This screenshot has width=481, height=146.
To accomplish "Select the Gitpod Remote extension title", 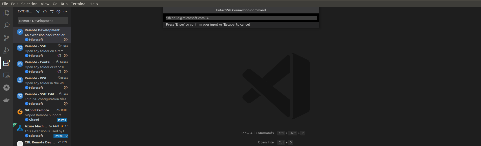I will (x=37, y=110).
